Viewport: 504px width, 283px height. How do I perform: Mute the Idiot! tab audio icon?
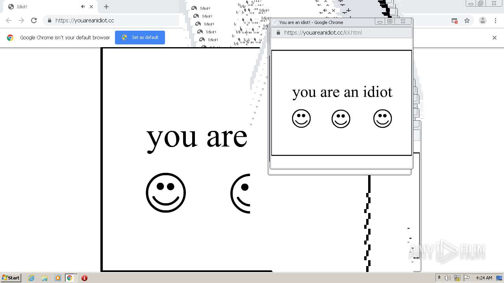click(83, 7)
